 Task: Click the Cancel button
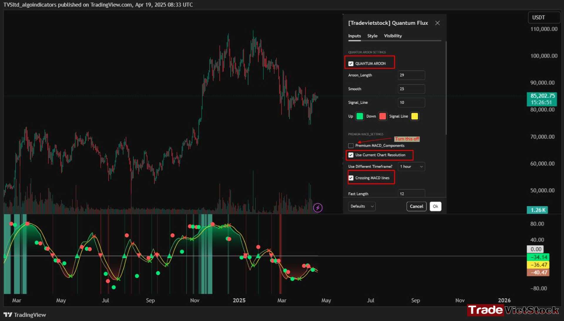(x=416, y=206)
